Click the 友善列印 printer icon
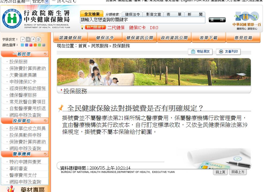This screenshot has width=280, height=192. [221, 52]
